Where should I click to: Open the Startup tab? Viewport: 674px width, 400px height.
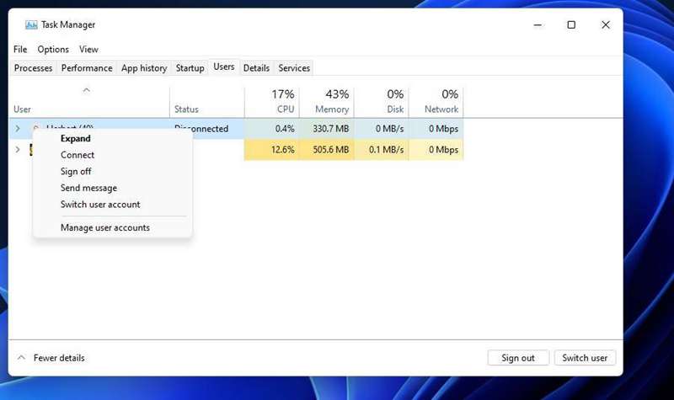190,68
